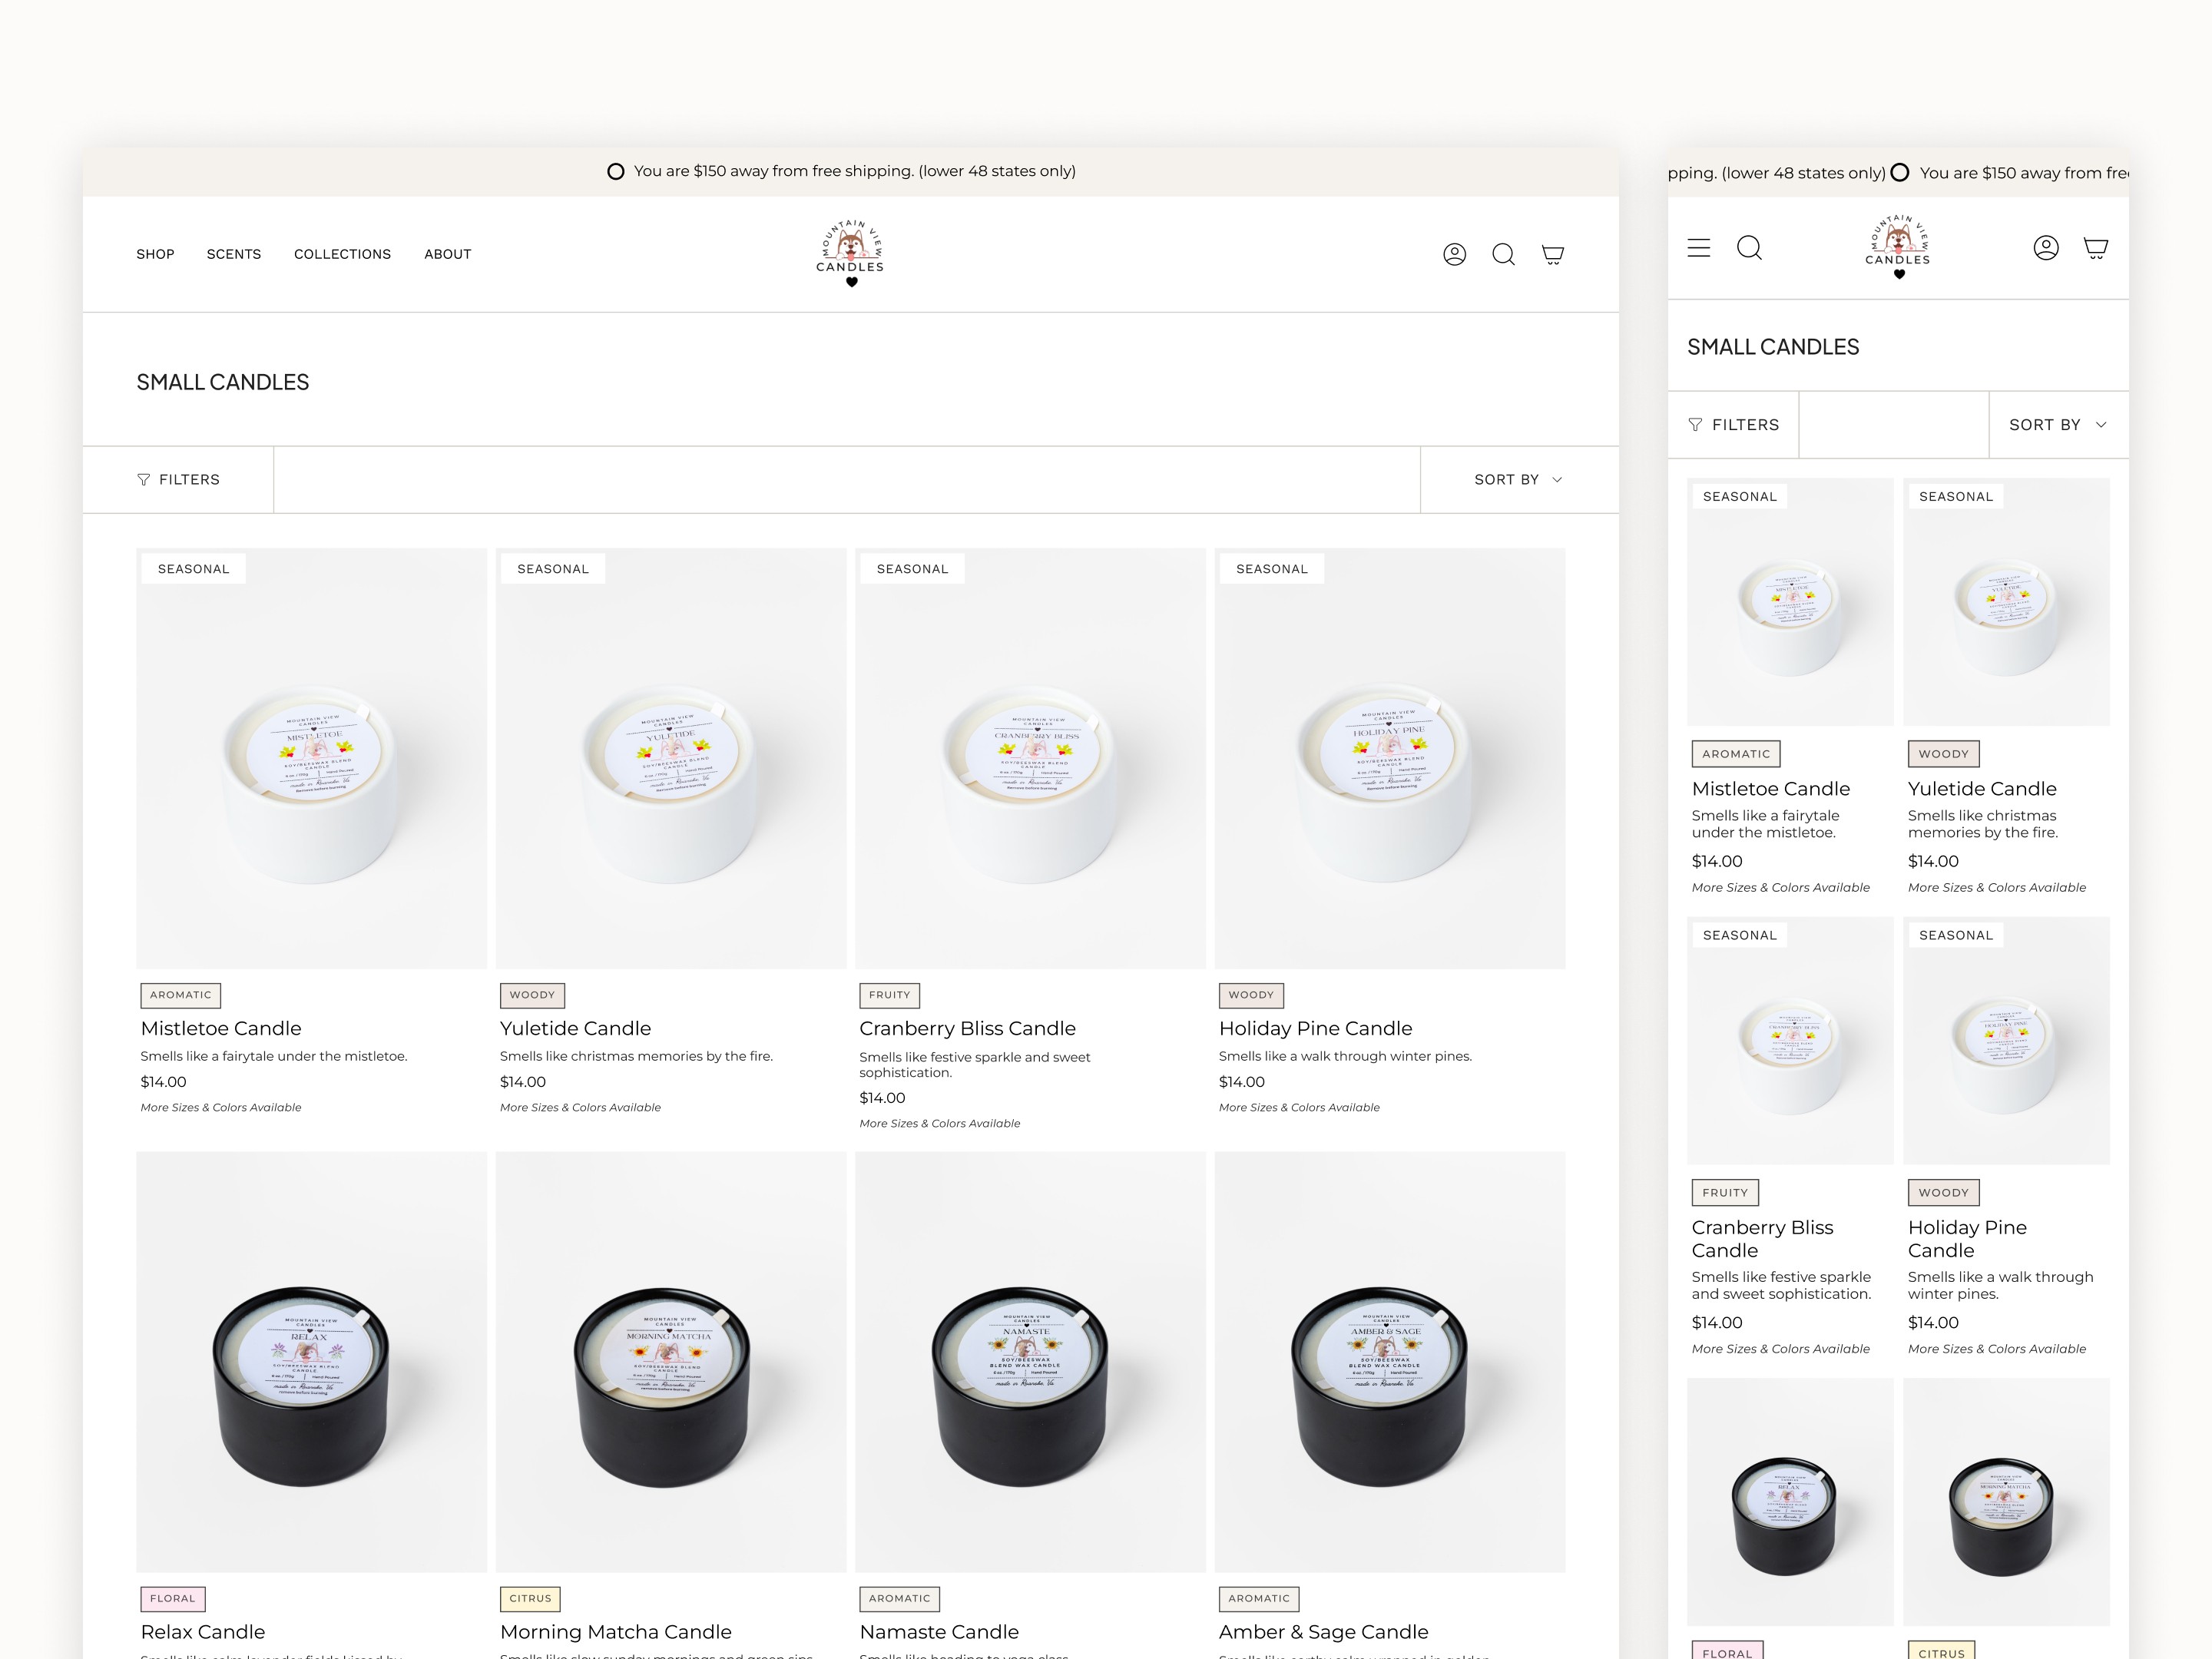Tap Cranberry Bliss Candle title in mobile view
This screenshot has width=2212, height=1659.
[x=1762, y=1239]
